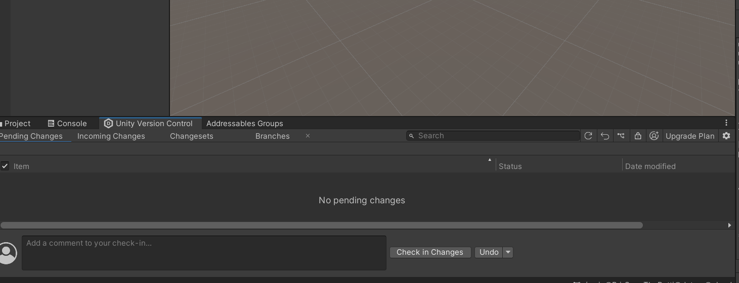739x283 pixels.
Task: Open the Addressables Groups tab
Action: 245,123
